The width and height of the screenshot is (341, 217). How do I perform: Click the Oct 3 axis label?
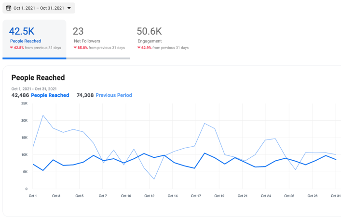[x=56, y=196]
